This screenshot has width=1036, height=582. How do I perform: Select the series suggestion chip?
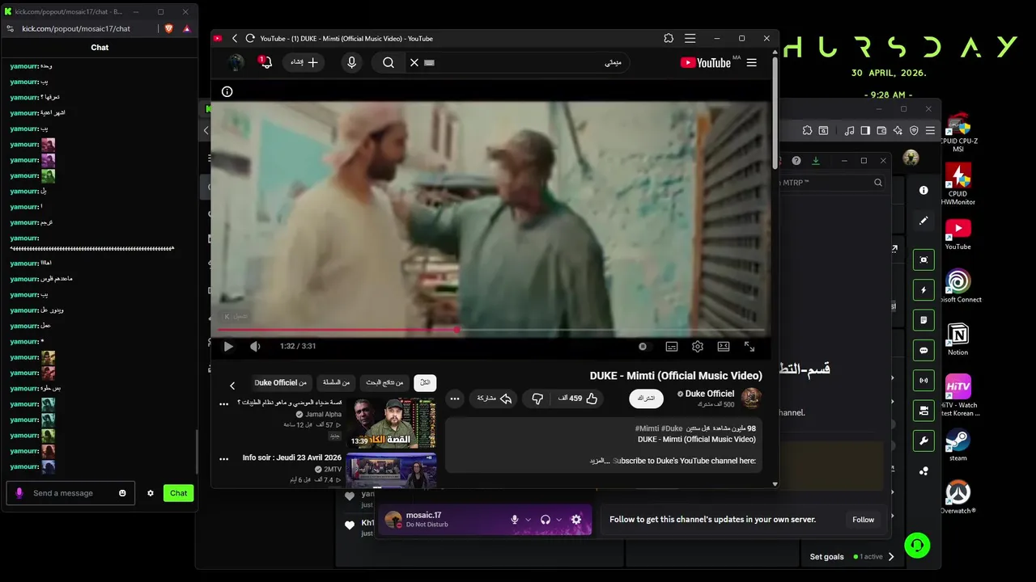[336, 382]
